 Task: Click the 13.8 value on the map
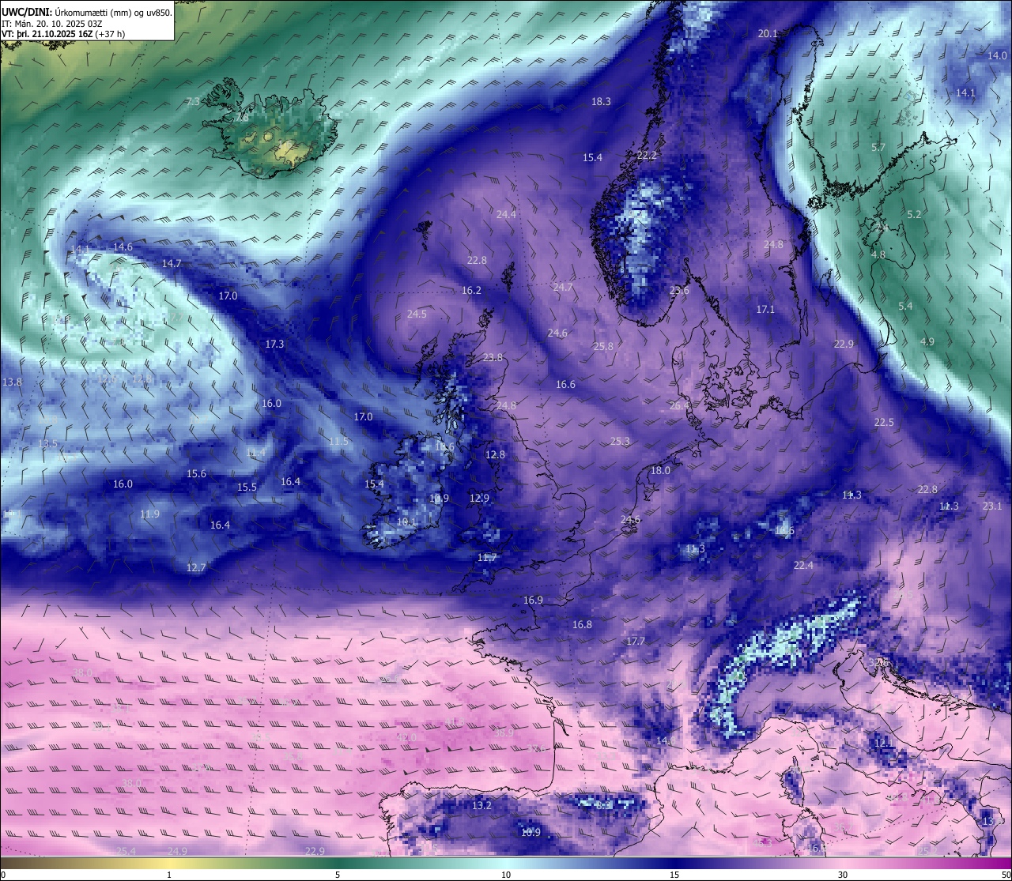coord(12,382)
